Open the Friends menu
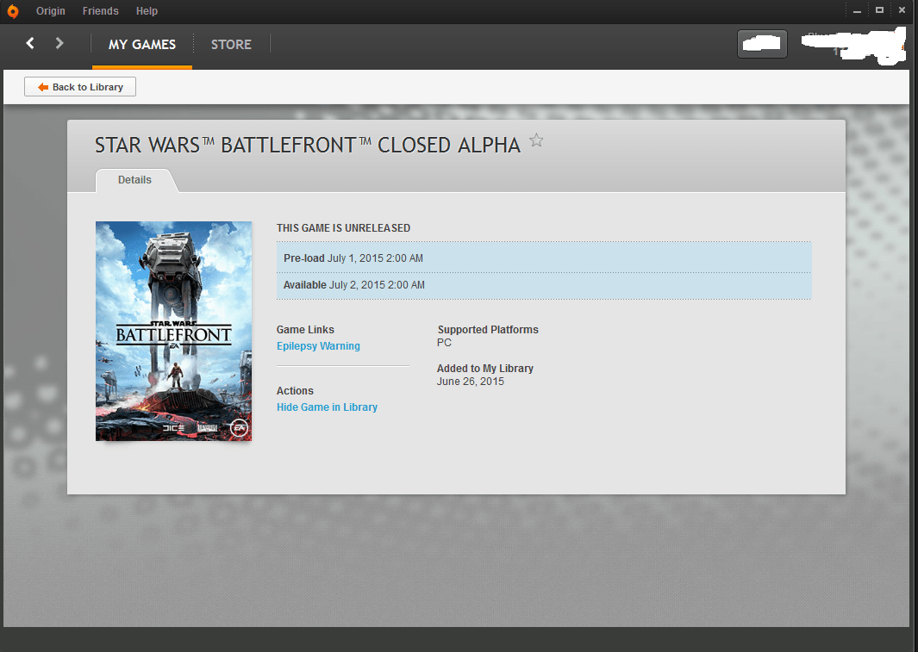 tap(101, 11)
